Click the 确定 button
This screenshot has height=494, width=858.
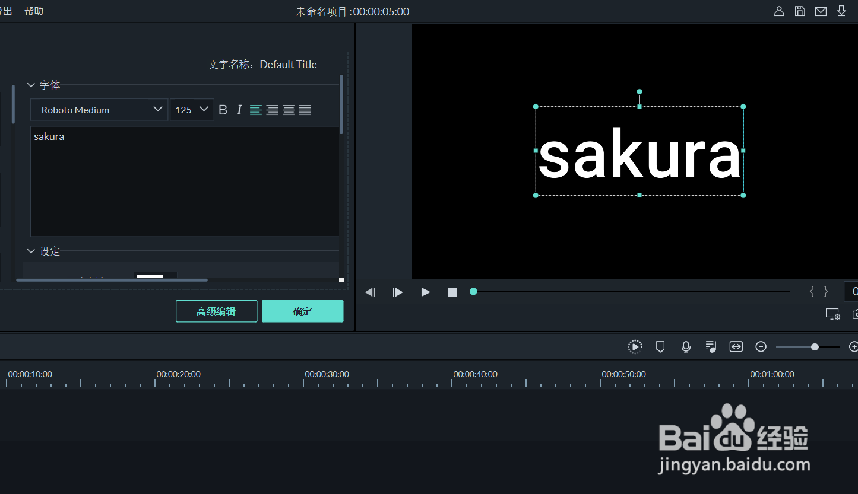point(302,311)
